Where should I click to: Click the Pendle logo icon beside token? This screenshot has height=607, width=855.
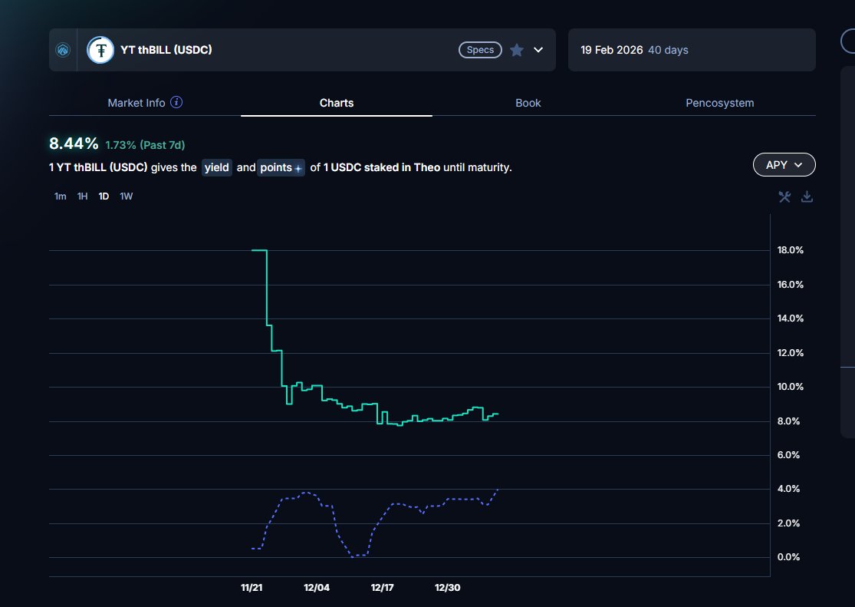(x=63, y=50)
